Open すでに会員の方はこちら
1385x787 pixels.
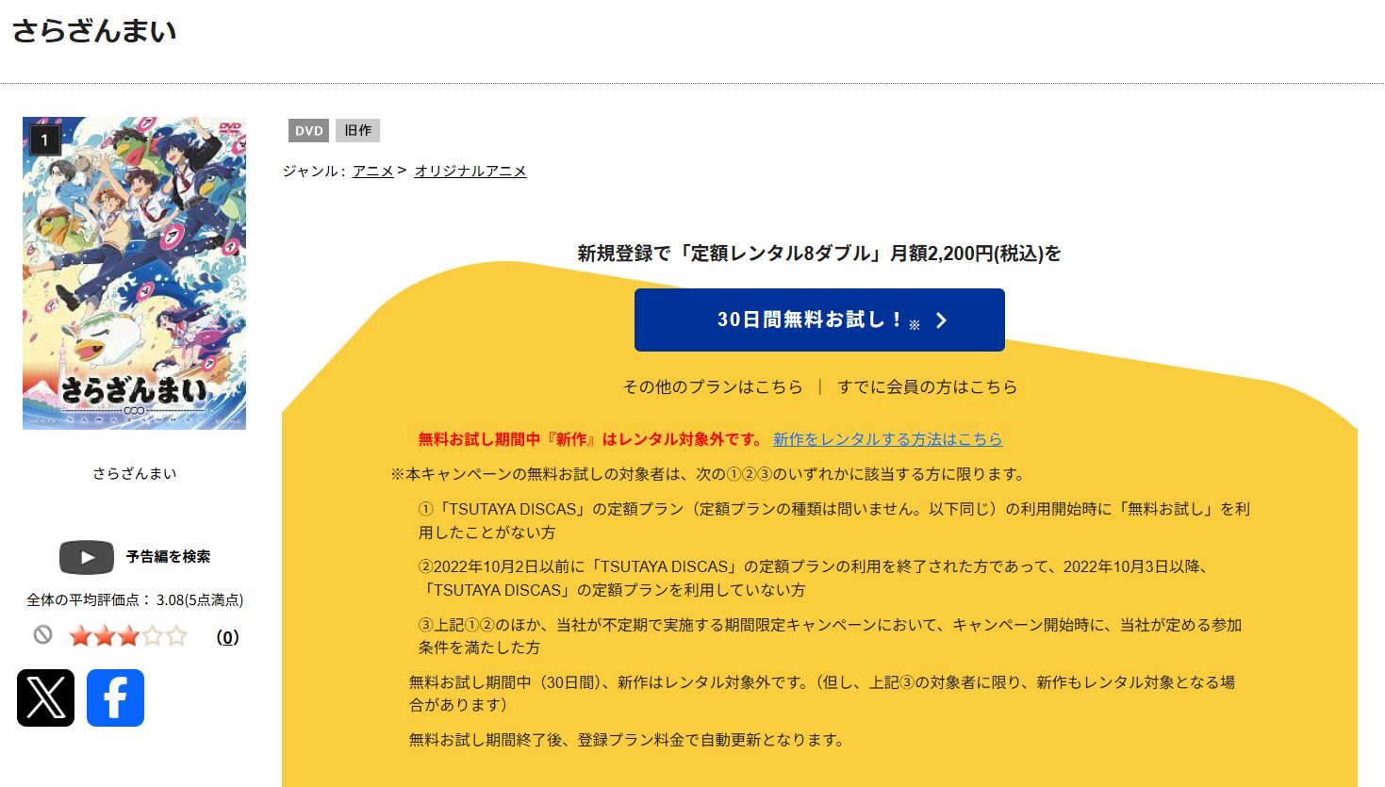pyautogui.click(x=930, y=386)
